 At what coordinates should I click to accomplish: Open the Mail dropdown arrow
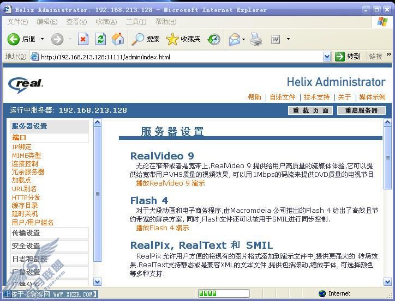[243, 39]
